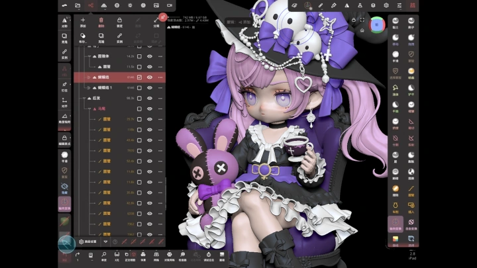Image resolution: width=477 pixels, height=268 pixels.
Task: Toggle the red tools grid icon
Action: tap(412, 5)
